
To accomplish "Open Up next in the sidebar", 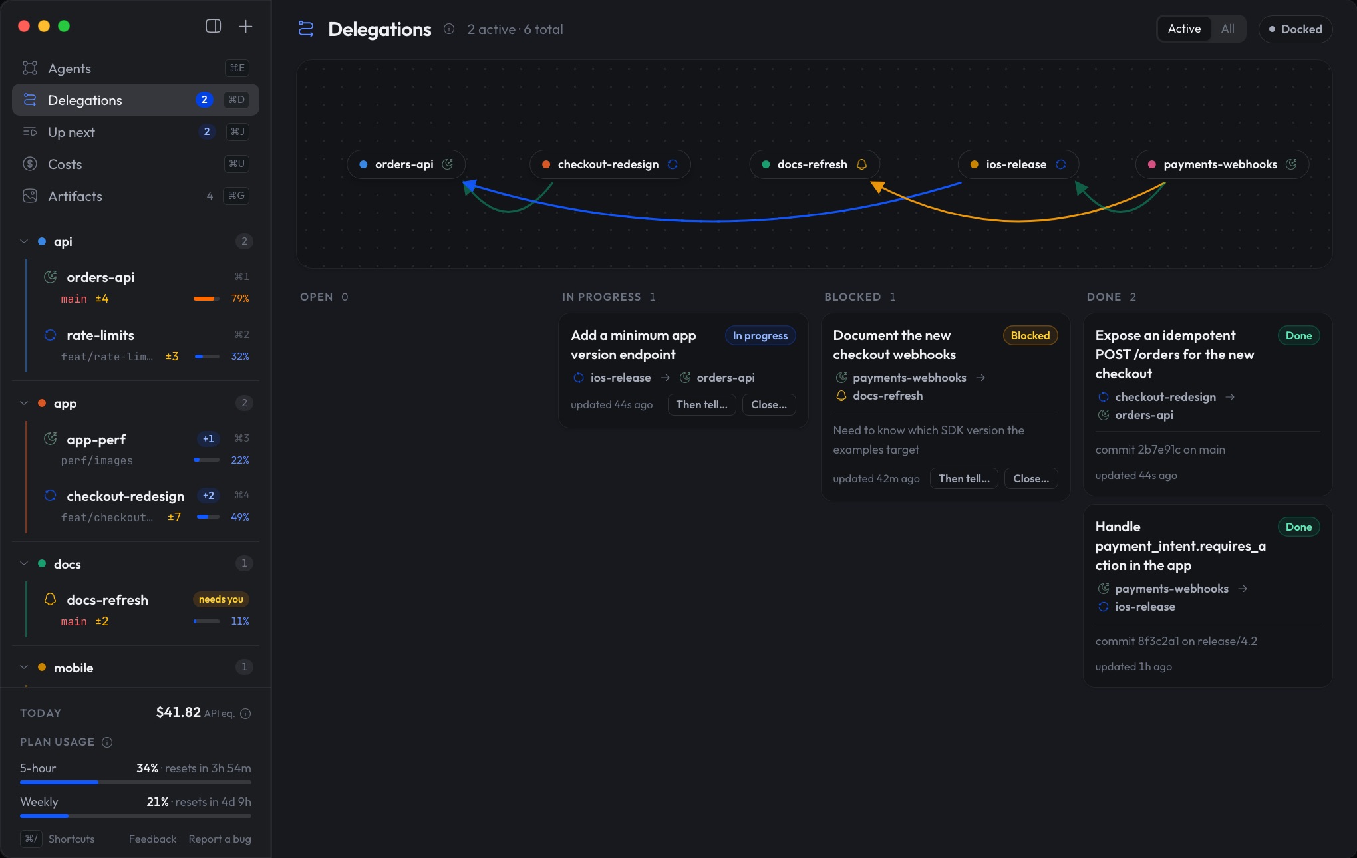I will pos(136,132).
